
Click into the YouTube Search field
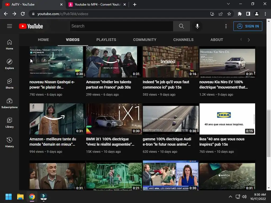click(121, 26)
